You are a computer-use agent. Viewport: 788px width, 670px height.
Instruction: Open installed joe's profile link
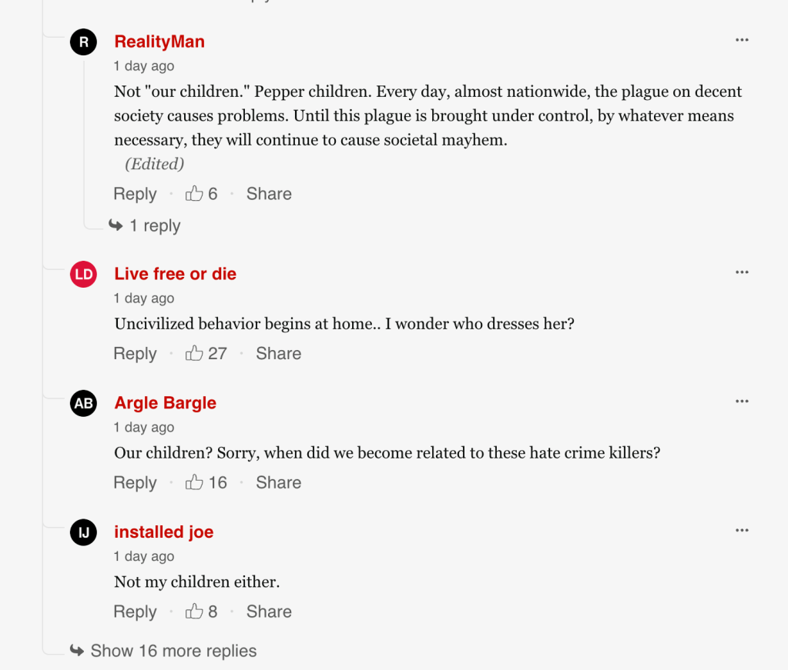(x=163, y=532)
